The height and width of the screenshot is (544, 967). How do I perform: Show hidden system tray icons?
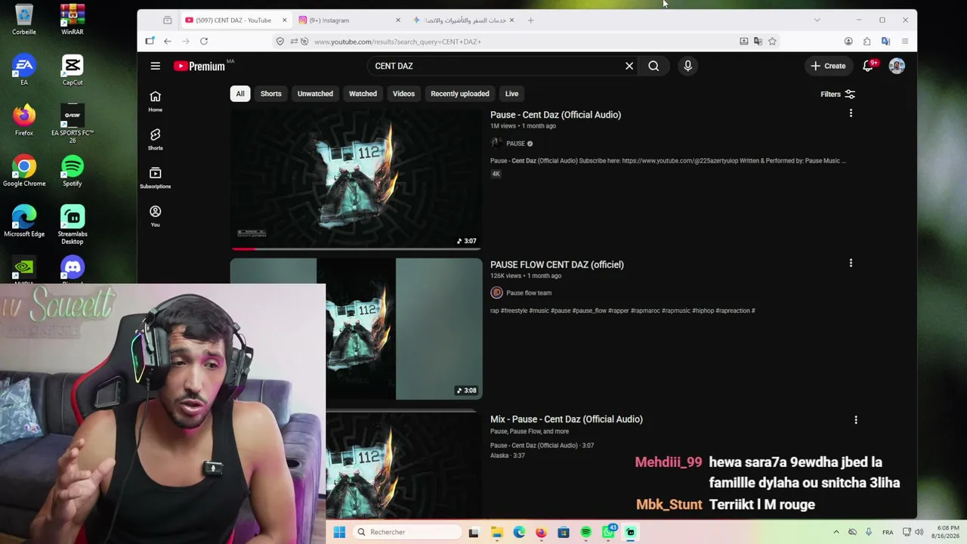(x=836, y=532)
